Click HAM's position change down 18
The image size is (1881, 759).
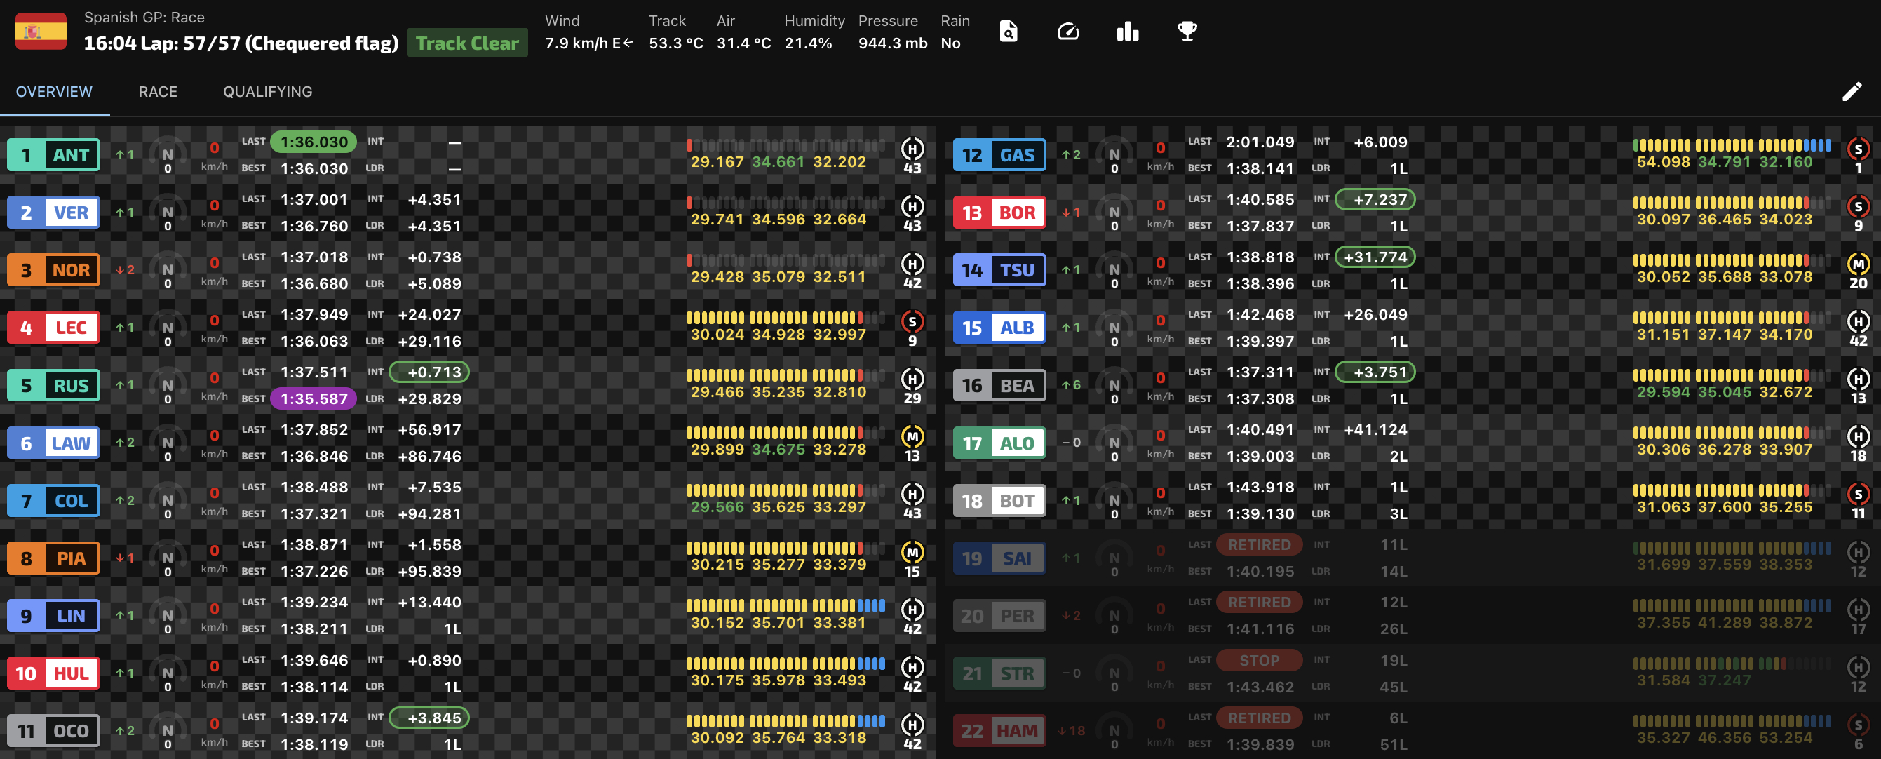point(1071,730)
